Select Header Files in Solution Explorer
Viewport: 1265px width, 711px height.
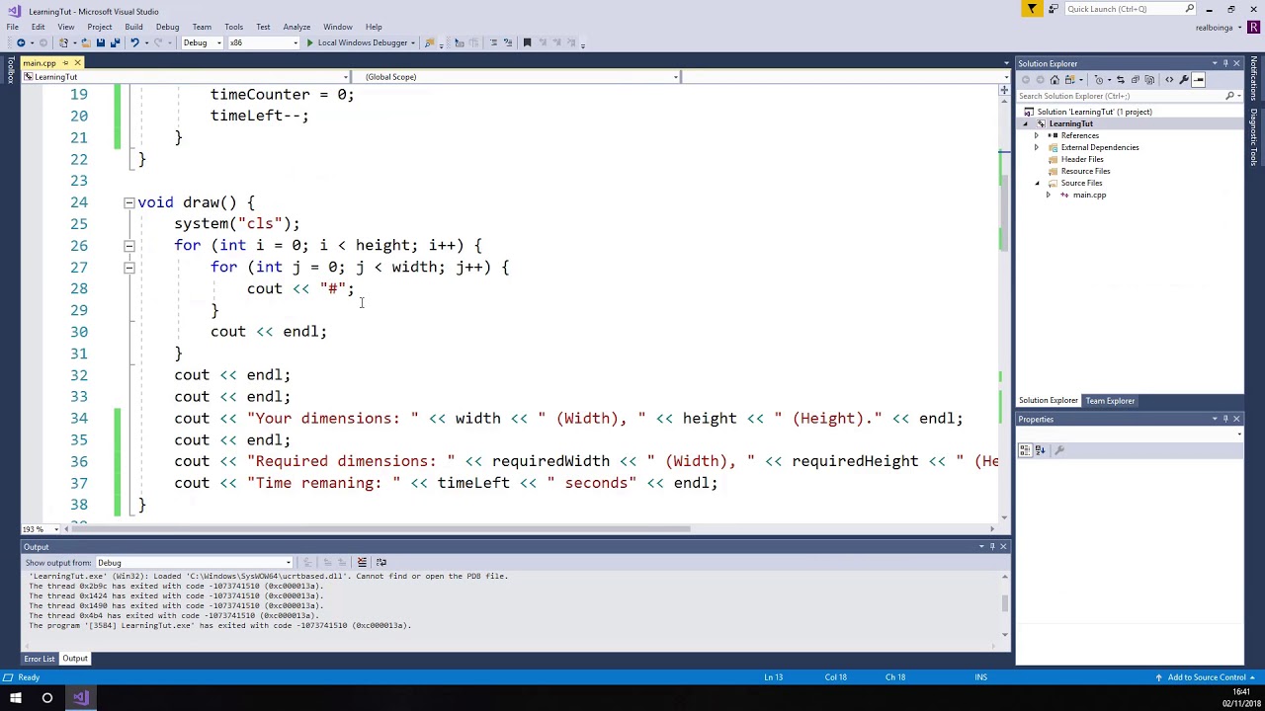[x=1082, y=159]
